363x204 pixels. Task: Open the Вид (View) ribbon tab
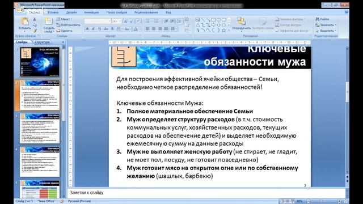(x=168, y=12)
